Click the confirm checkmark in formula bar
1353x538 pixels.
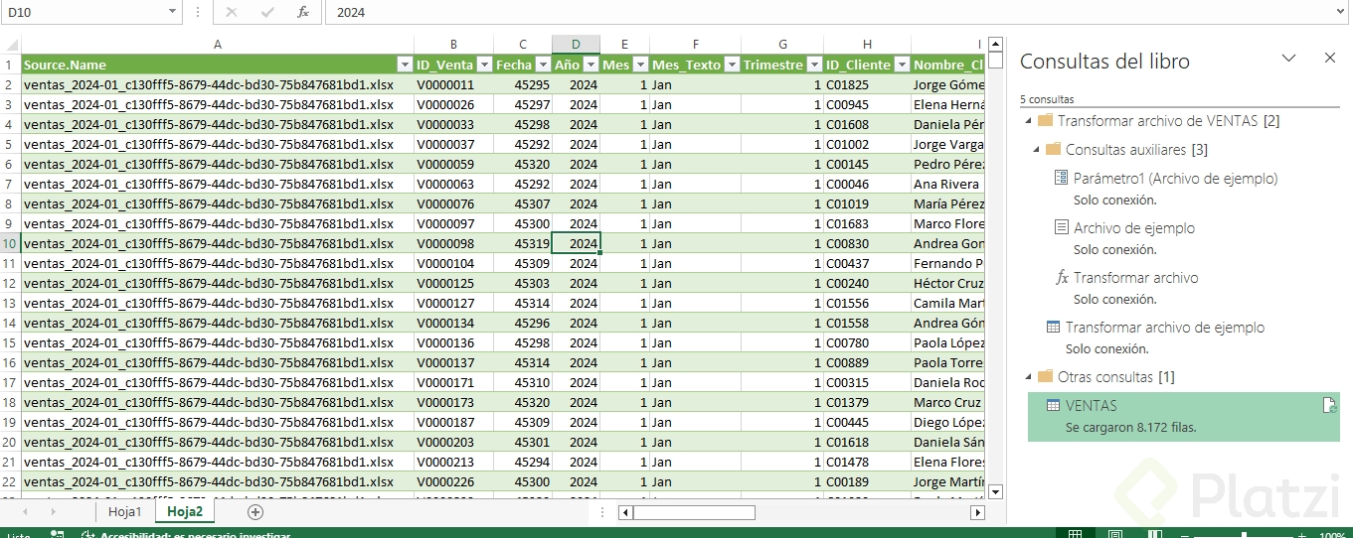point(267,12)
